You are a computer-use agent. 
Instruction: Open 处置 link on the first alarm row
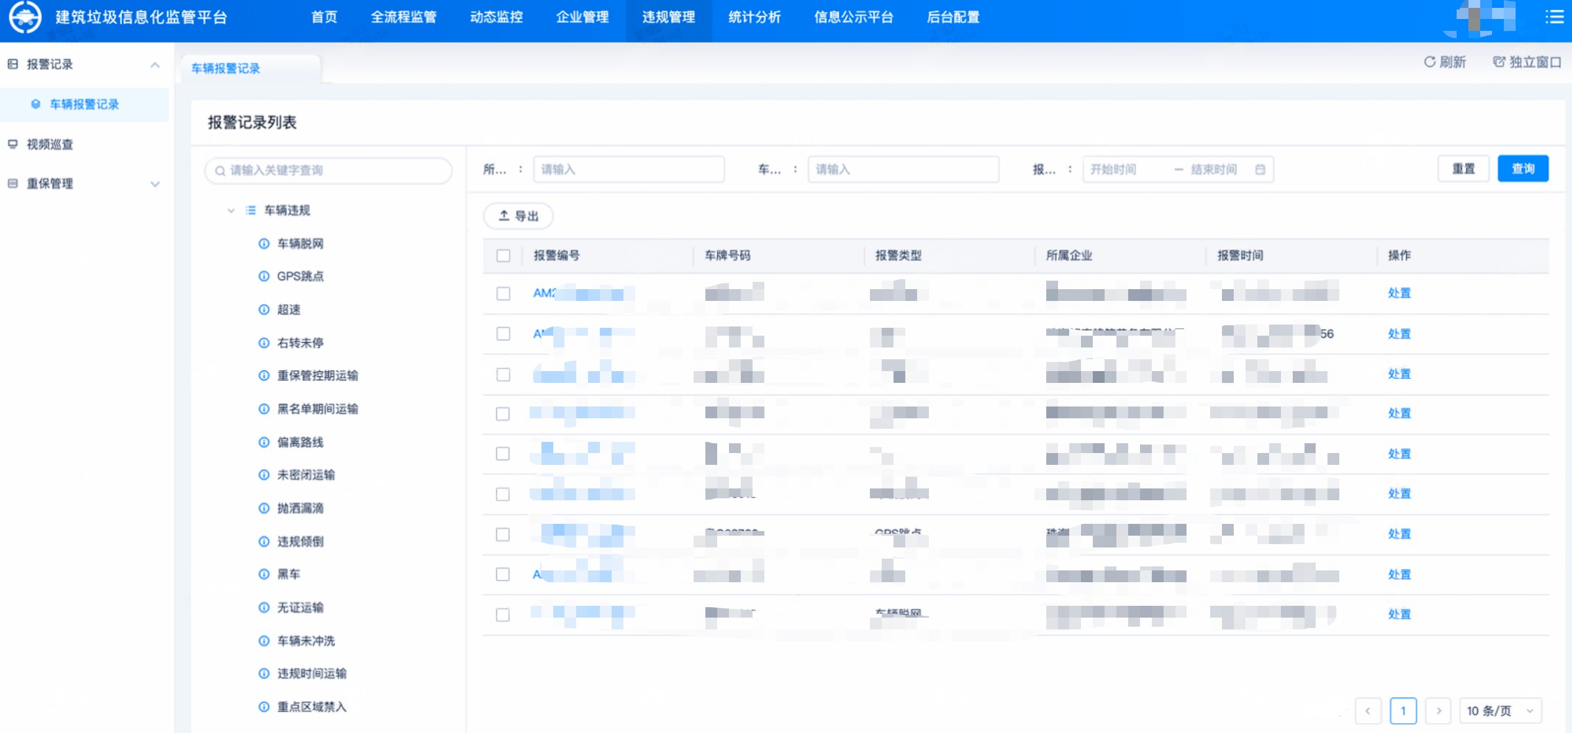[1400, 294]
